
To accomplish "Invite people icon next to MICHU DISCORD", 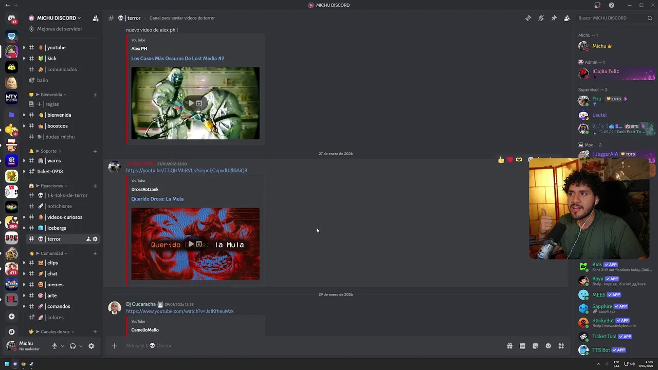I will click(96, 18).
